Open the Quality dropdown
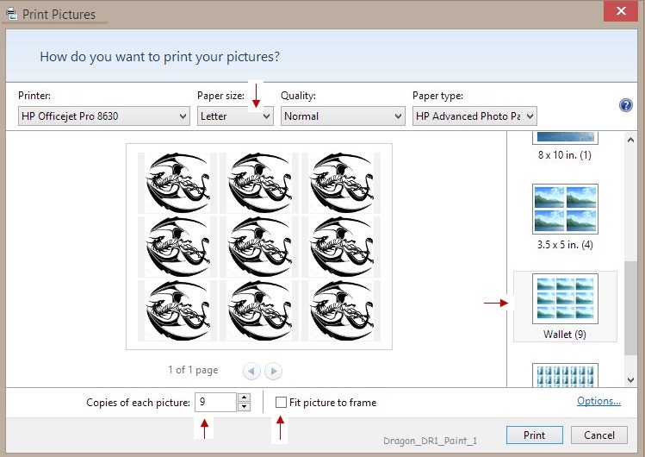645x457 pixels. pyautogui.click(x=343, y=116)
